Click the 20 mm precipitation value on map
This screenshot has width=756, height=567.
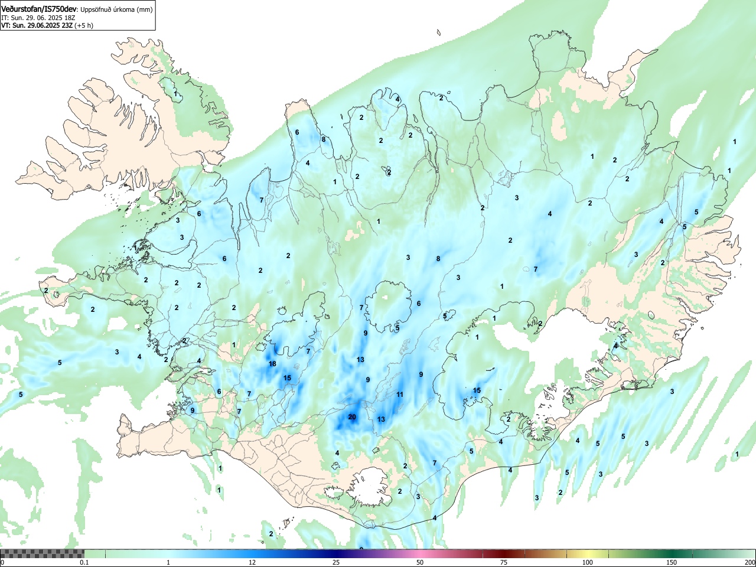tap(352, 417)
